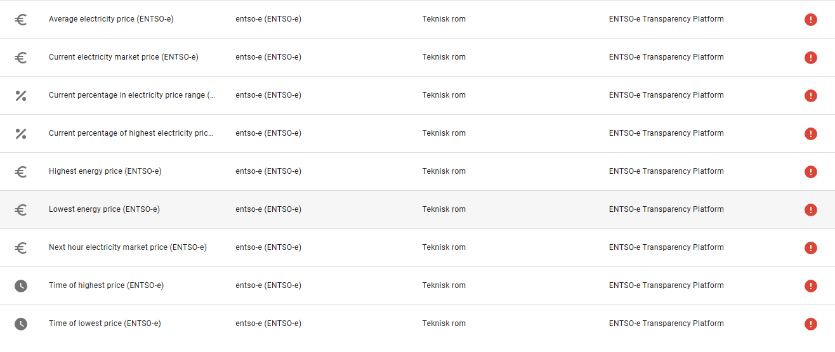Click the euro icon for Average electricity price

click(21, 20)
